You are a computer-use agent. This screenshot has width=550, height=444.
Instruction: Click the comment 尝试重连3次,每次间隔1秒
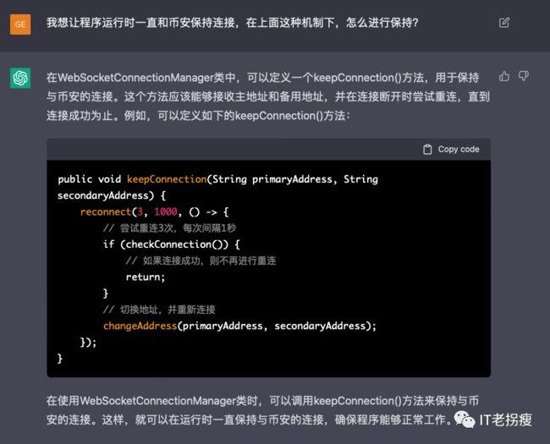[169, 228]
